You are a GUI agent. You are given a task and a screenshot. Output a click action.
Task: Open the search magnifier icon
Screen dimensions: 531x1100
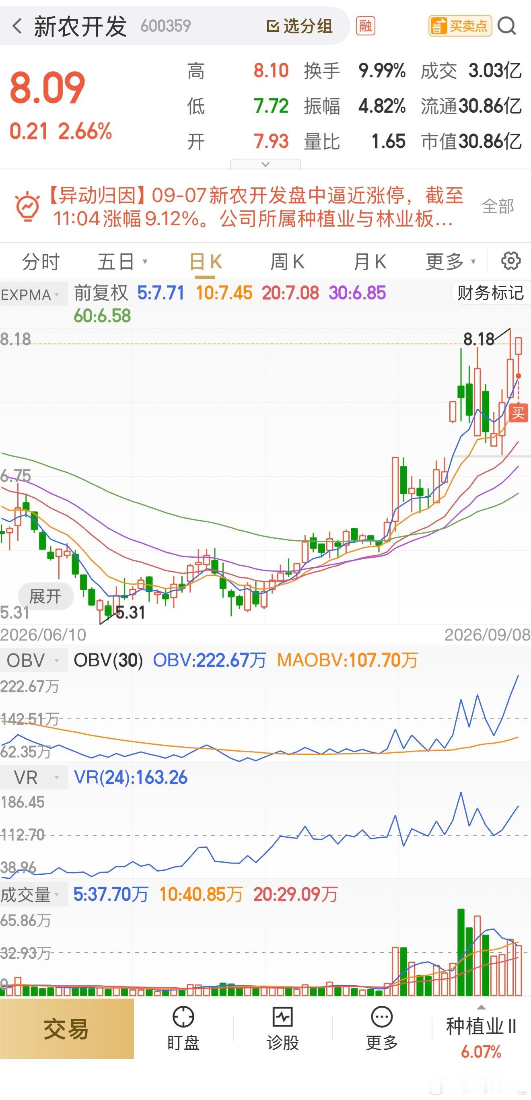click(507, 26)
